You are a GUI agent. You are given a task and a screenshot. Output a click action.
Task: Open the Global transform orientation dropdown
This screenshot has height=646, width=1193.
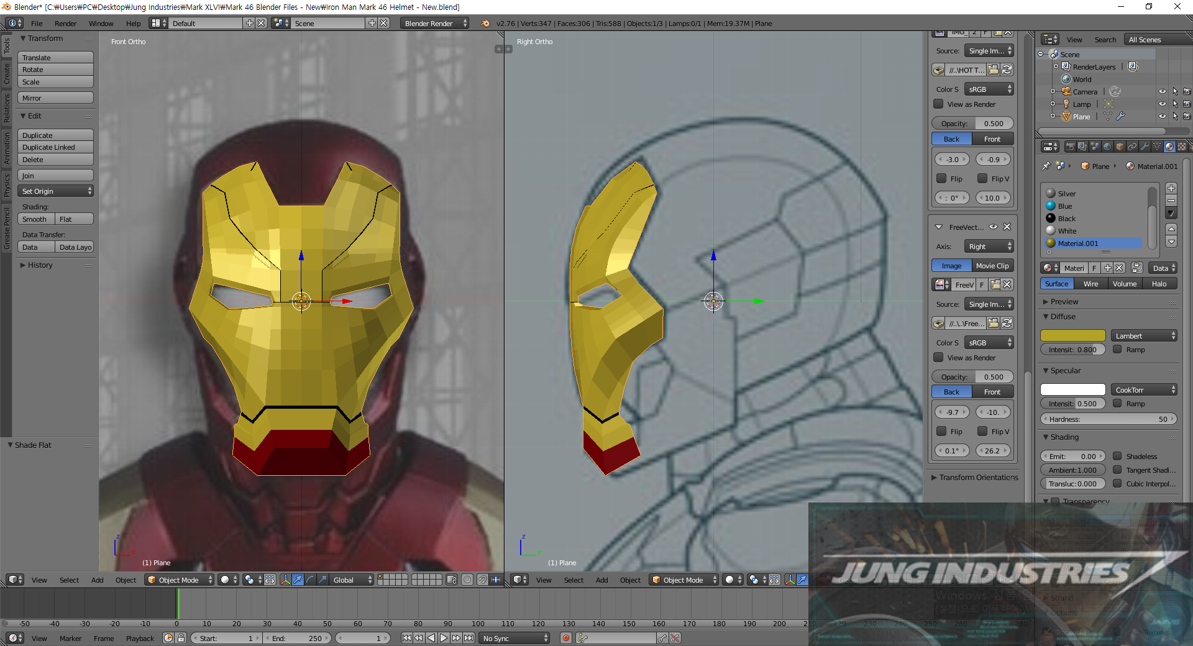[x=352, y=580]
